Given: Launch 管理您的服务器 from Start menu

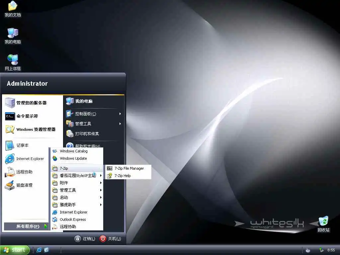Looking at the screenshot, I should (32, 103).
